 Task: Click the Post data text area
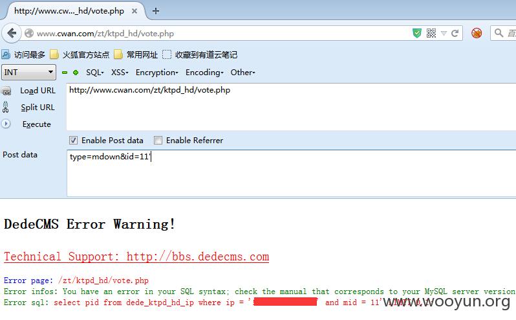[291, 174]
